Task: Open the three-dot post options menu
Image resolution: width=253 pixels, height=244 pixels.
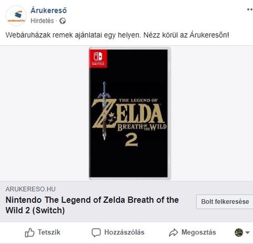Action: click(250, 9)
